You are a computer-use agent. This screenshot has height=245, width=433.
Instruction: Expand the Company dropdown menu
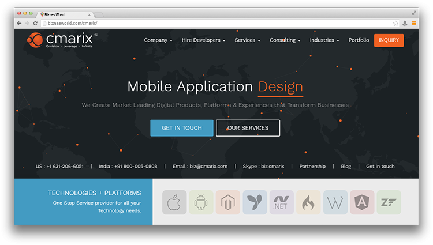point(158,40)
